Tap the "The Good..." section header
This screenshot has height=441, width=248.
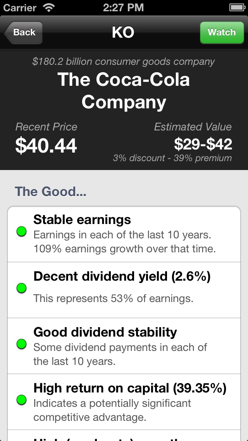[x=50, y=191]
